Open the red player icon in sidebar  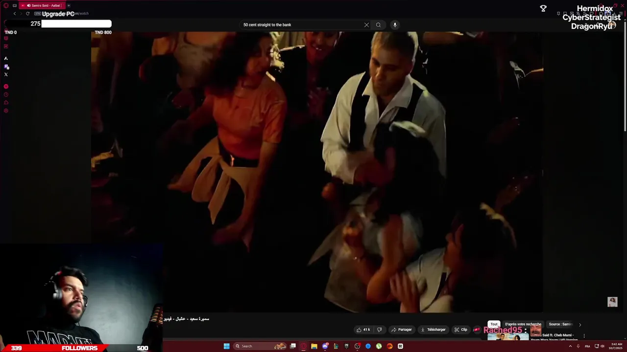(6, 87)
